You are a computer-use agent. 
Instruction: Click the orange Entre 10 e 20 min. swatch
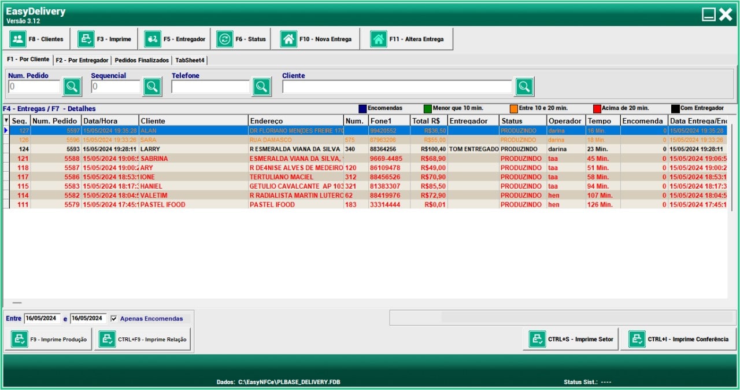click(514, 108)
